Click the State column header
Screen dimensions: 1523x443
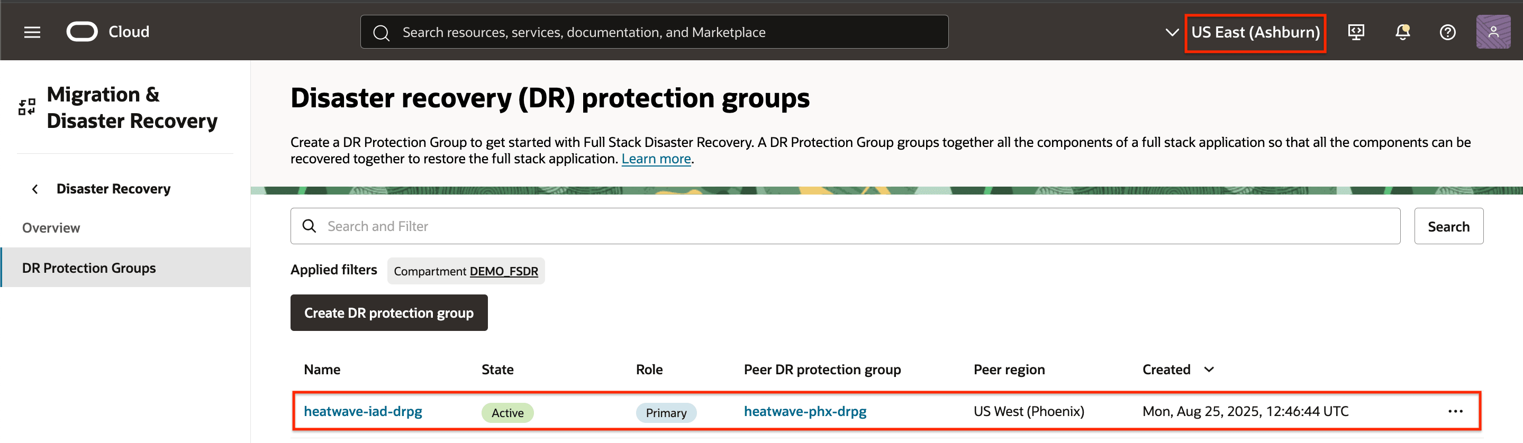(497, 370)
